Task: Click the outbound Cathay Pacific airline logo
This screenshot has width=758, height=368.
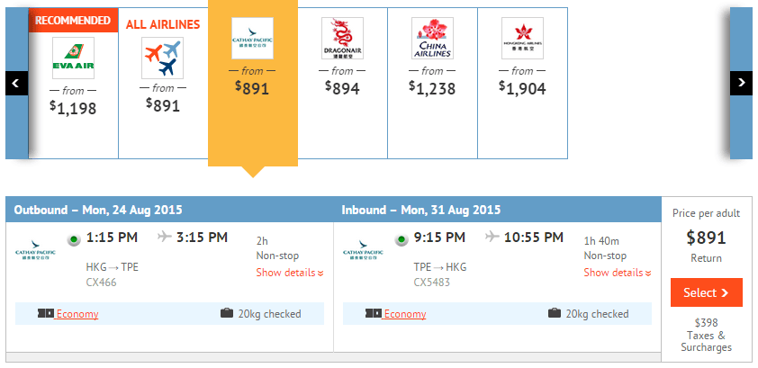Action: click(x=35, y=250)
